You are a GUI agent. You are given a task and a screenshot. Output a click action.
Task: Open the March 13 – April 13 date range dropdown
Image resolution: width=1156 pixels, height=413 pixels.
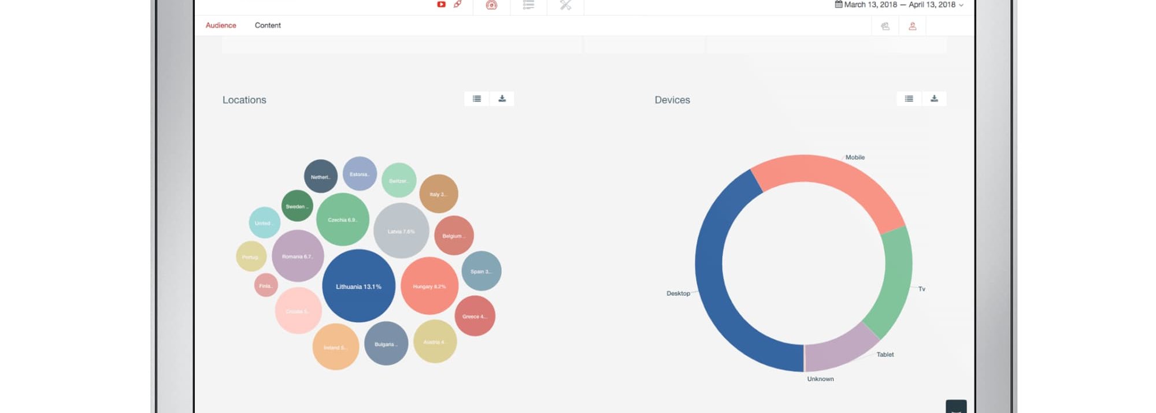tap(899, 5)
